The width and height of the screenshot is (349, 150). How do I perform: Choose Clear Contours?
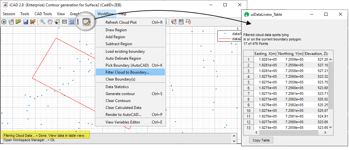tap(131, 101)
